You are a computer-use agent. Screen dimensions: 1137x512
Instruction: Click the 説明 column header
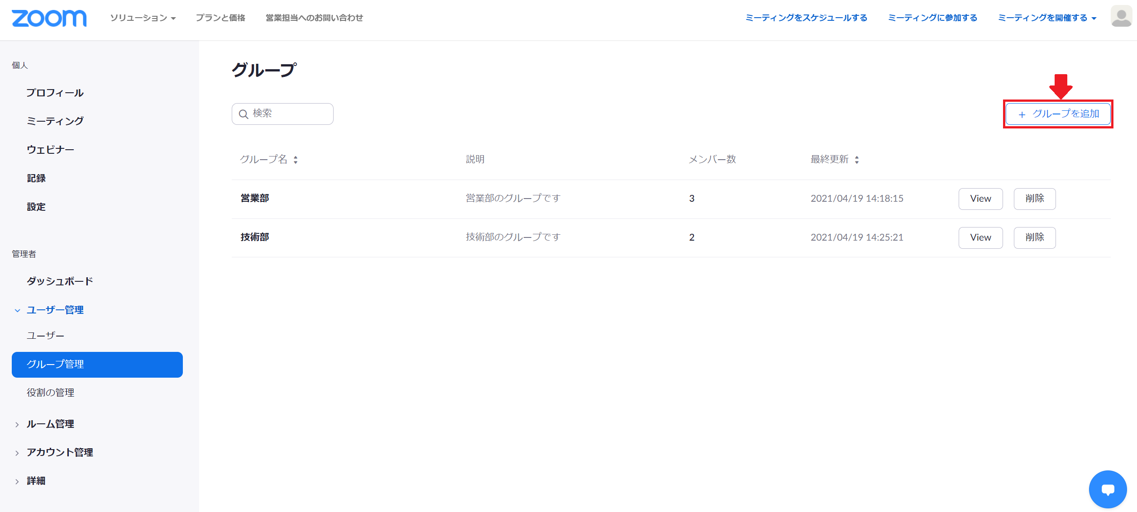pos(475,159)
